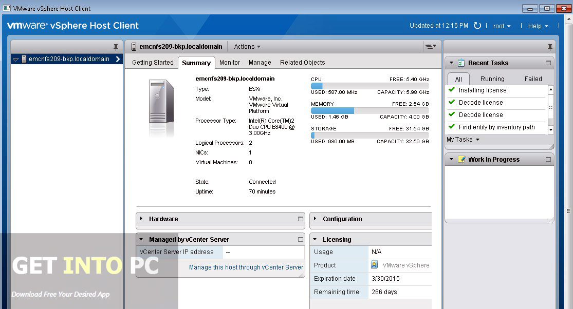This screenshot has height=309, width=573.
Task: Click Find entity by inventory path task
Action: click(496, 127)
